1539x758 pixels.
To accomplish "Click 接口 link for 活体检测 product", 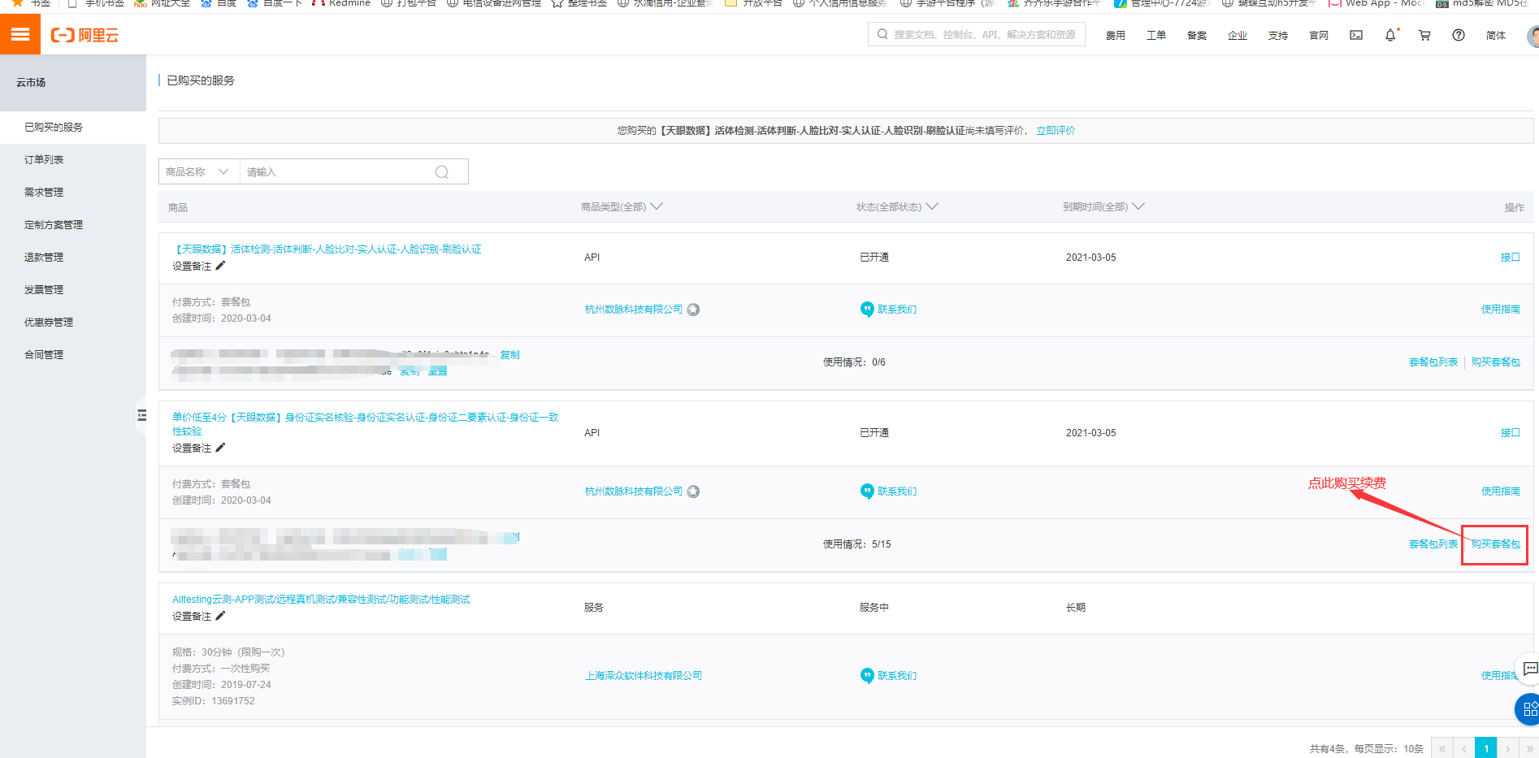I will click(1511, 258).
